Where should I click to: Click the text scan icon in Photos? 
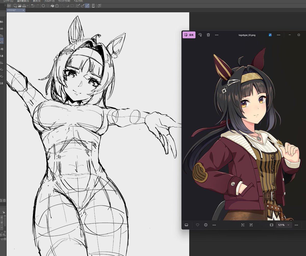[251, 225]
